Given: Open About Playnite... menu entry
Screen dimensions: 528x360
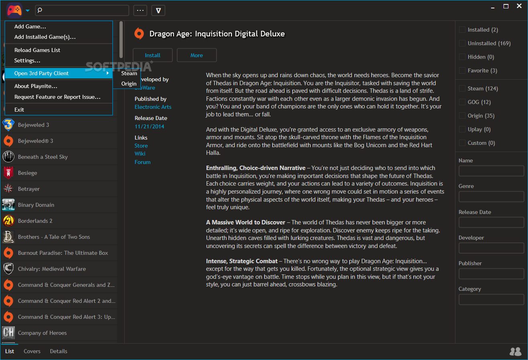Looking at the screenshot, I should click(59, 86).
